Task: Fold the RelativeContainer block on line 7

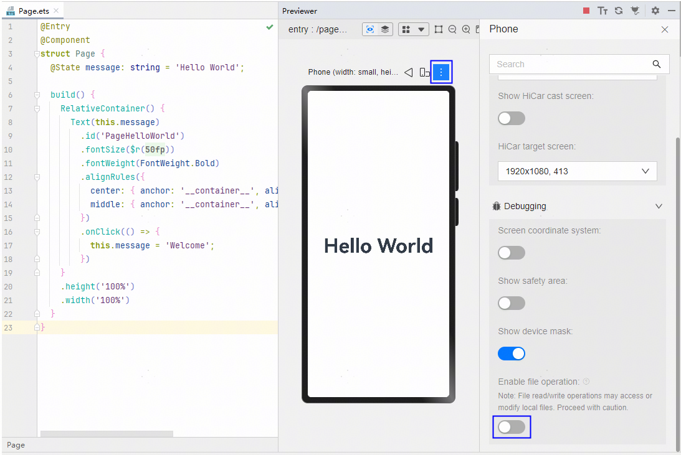Action: click(37, 108)
